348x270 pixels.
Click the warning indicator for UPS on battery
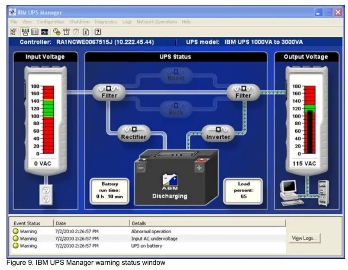pyautogui.click(x=16, y=246)
